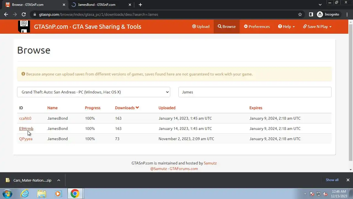Open the network tray icon
This screenshot has width=353, height=199.
pos(319,194)
